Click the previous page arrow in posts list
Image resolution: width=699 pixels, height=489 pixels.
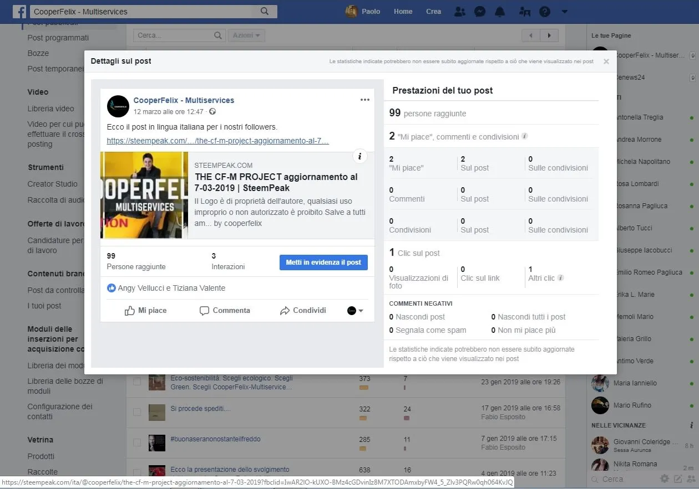pyautogui.click(x=531, y=35)
